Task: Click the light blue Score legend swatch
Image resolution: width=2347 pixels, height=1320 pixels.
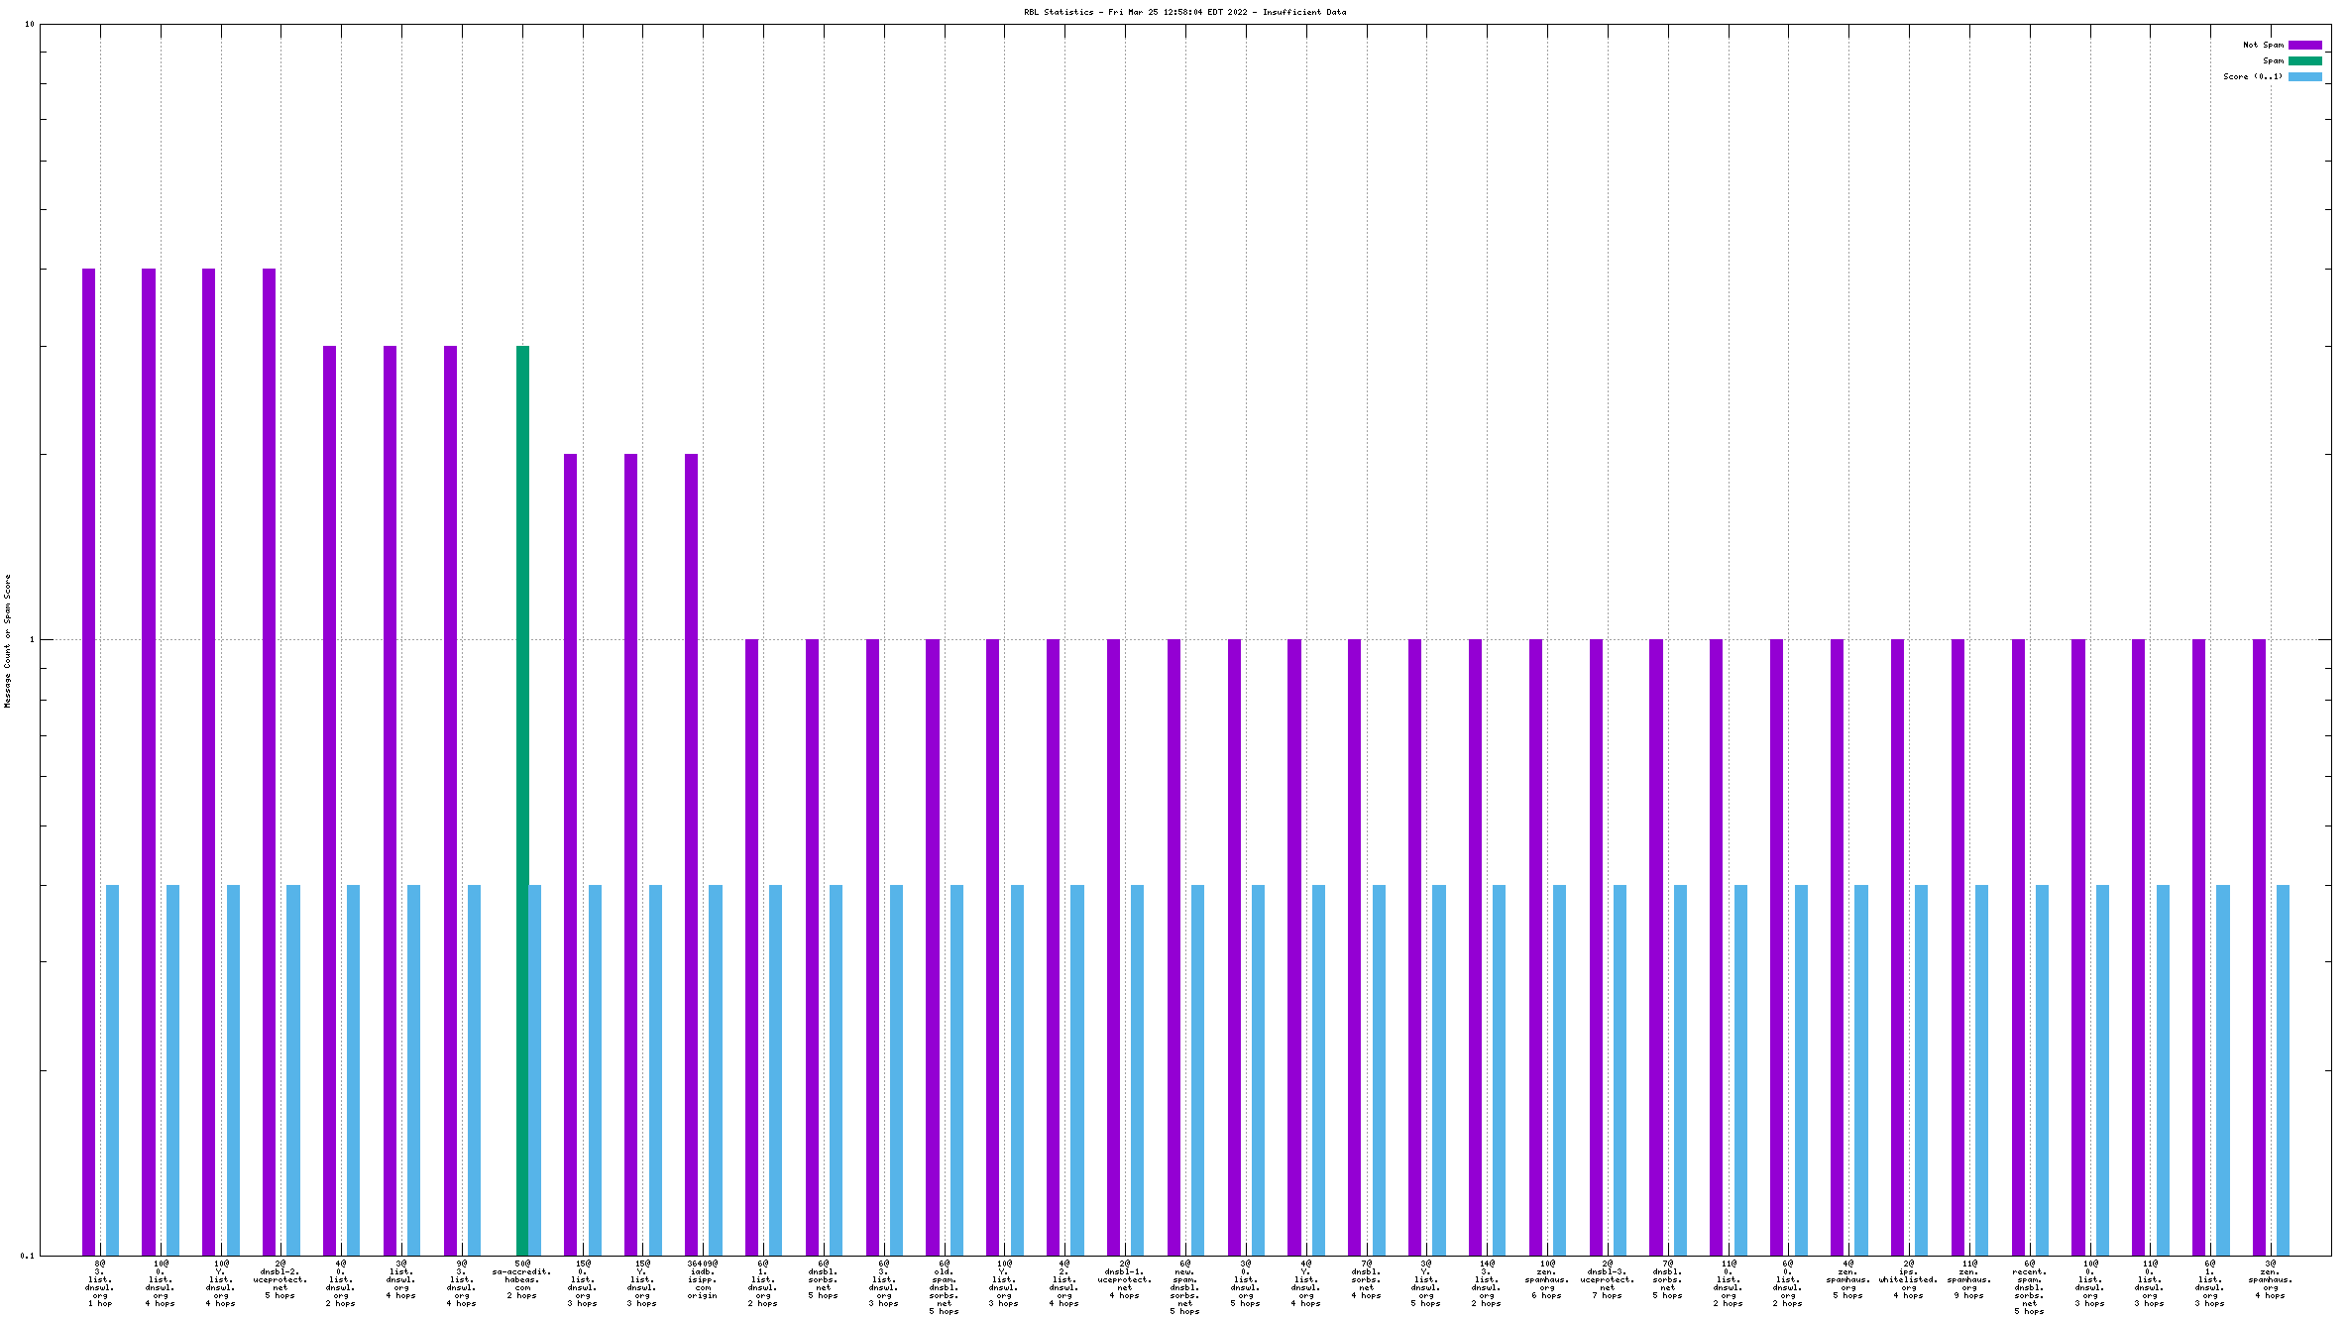Action: (2304, 76)
